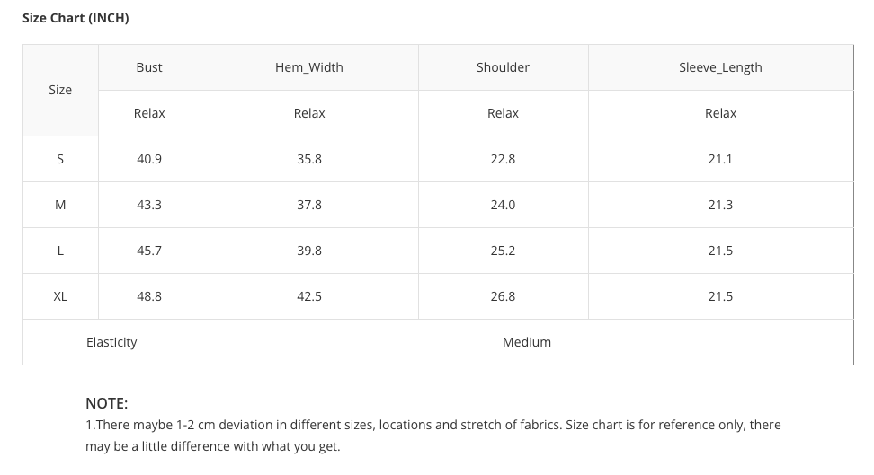
Task: Select the M size row label
Action: [60, 205]
